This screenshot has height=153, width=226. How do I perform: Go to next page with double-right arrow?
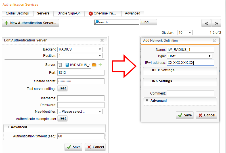(x=216, y=23)
